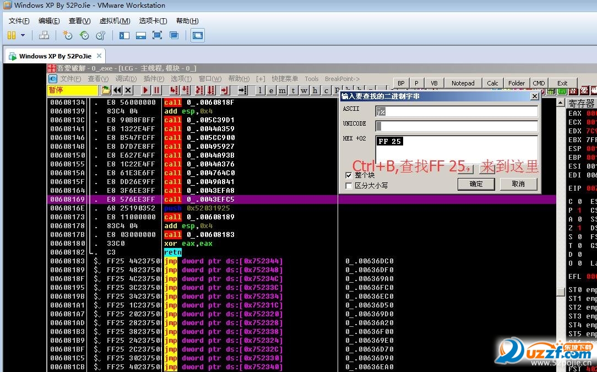Click the VB quick button
The width and height of the screenshot is (597, 372).
pyautogui.click(x=434, y=83)
